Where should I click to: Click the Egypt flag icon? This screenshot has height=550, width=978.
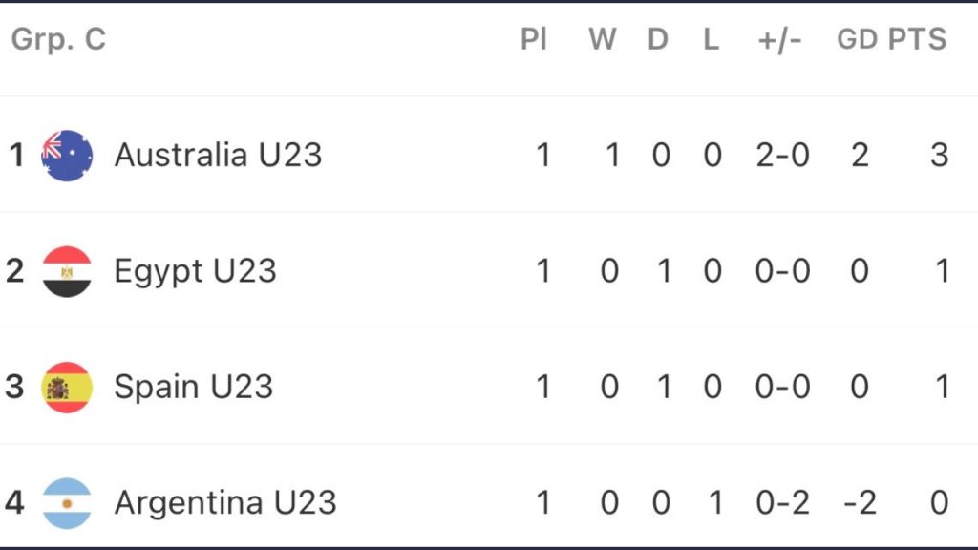(x=67, y=271)
